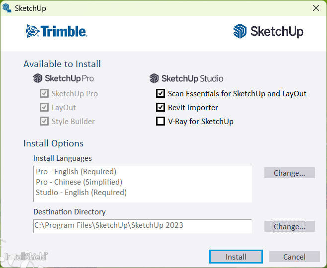
Task: Click the SketchUp logo in the header
Action: 268,31
